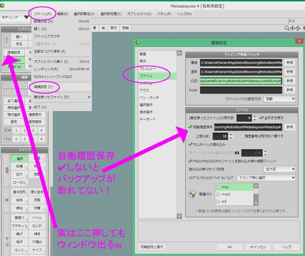Image resolution: width=305 pixels, height=256 pixels.
Task: Choose レンダリング(R) menu entry
Action: [x=61, y=69]
